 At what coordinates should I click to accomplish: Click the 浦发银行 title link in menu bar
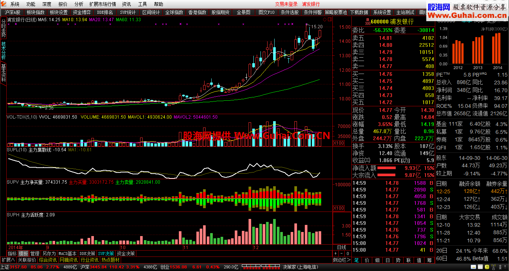(x=311, y=4)
